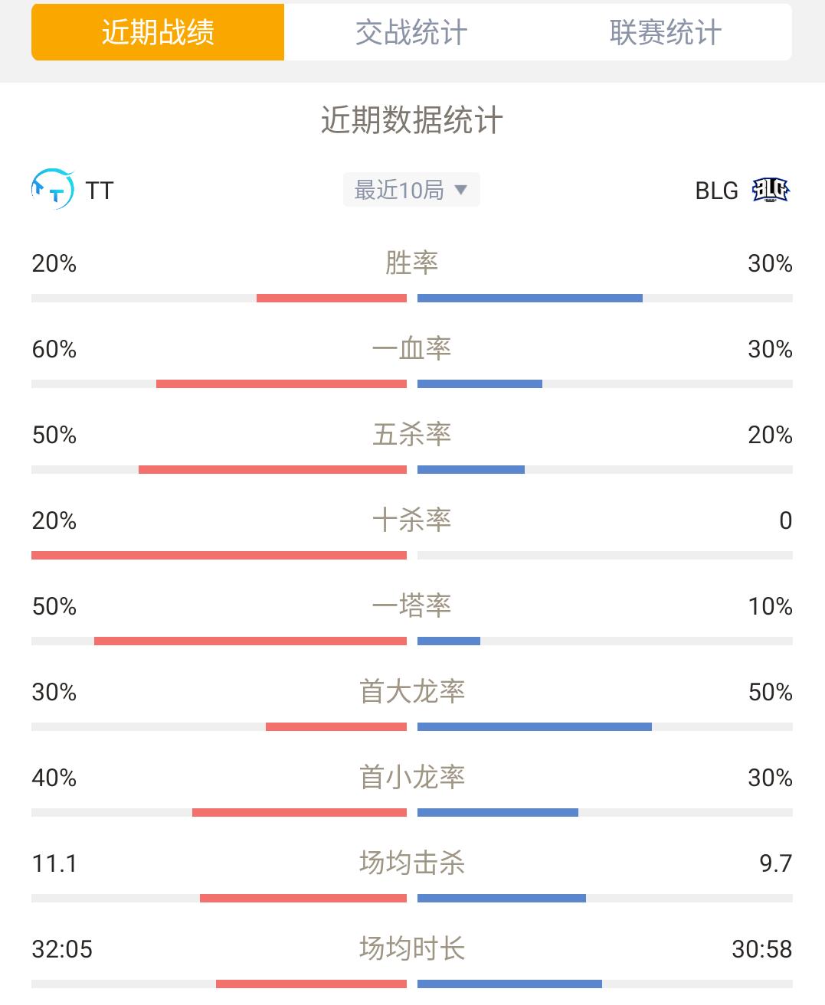825x1005 pixels.
Task: Click the 一塔率 stat label
Action: coord(411,606)
